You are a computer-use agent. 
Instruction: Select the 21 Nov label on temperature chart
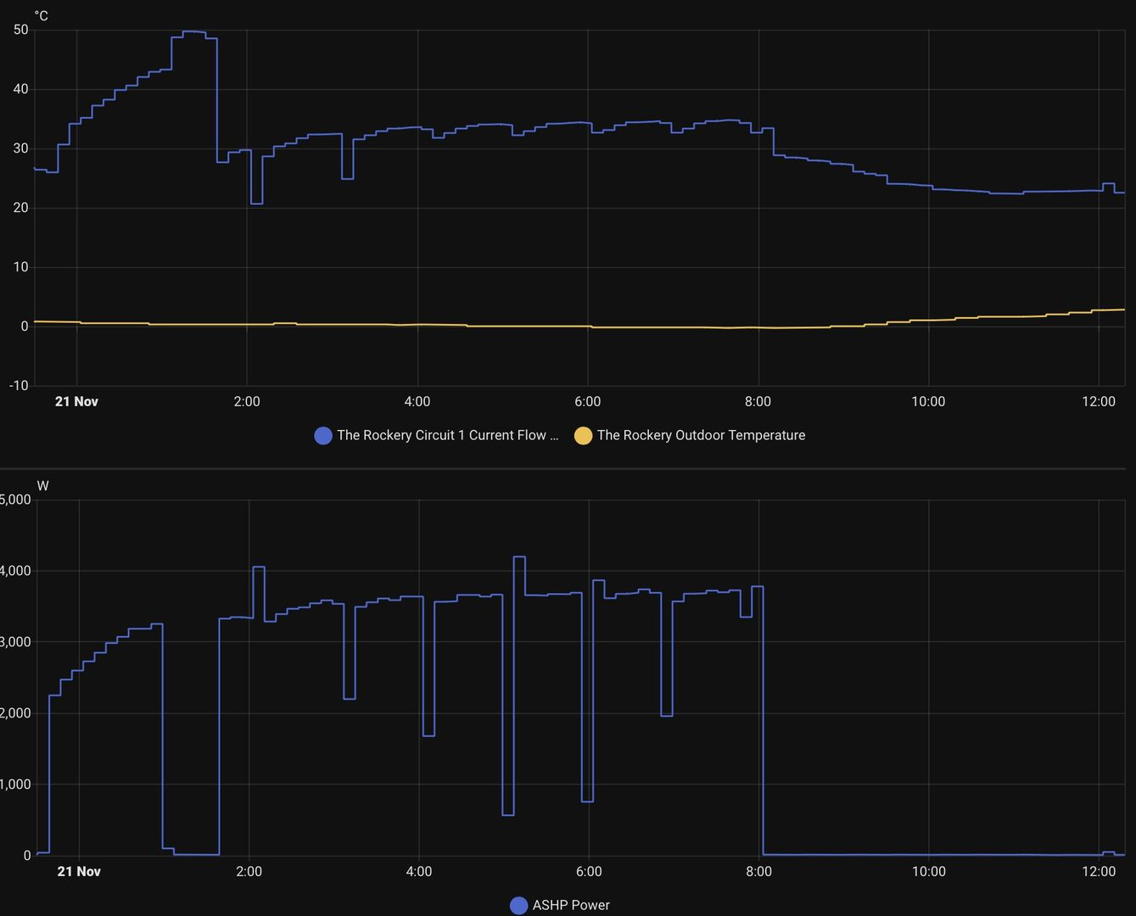click(x=76, y=401)
